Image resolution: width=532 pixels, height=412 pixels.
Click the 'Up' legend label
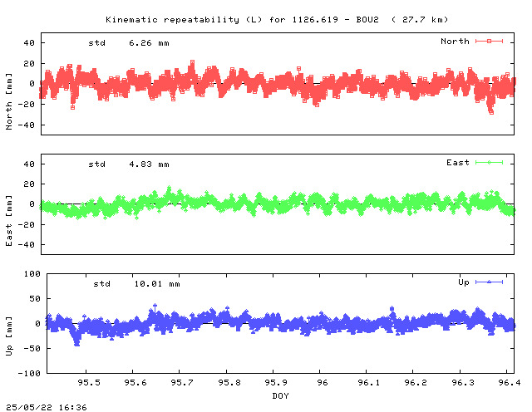click(464, 282)
